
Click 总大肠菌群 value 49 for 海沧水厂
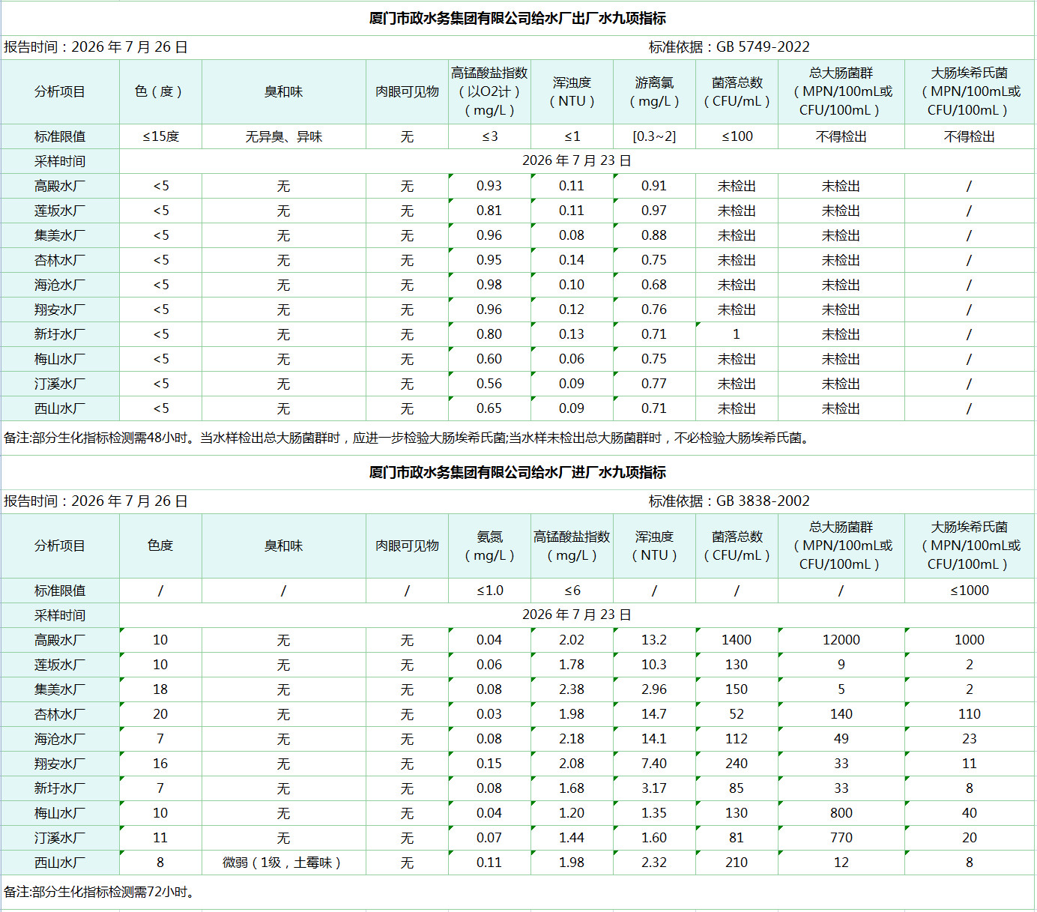tap(841, 739)
